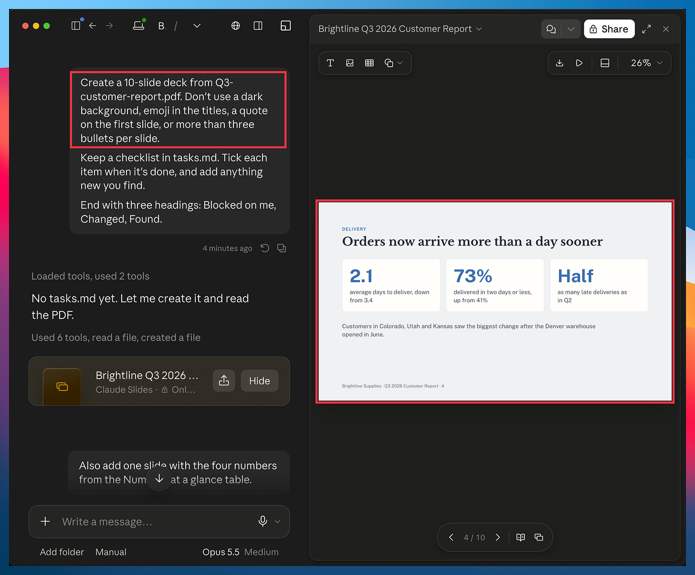Click the Add folder button
This screenshot has height=575, width=695.
[x=62, y=552]
